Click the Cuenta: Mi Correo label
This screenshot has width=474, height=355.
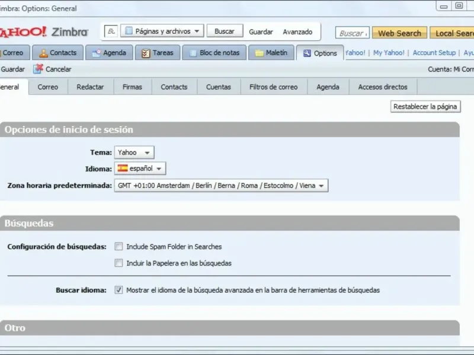451,69
